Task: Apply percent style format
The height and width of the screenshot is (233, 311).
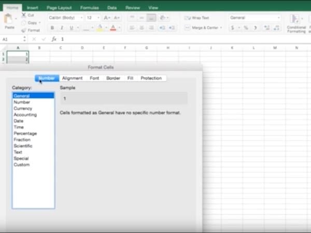Action: pos(246,28)
